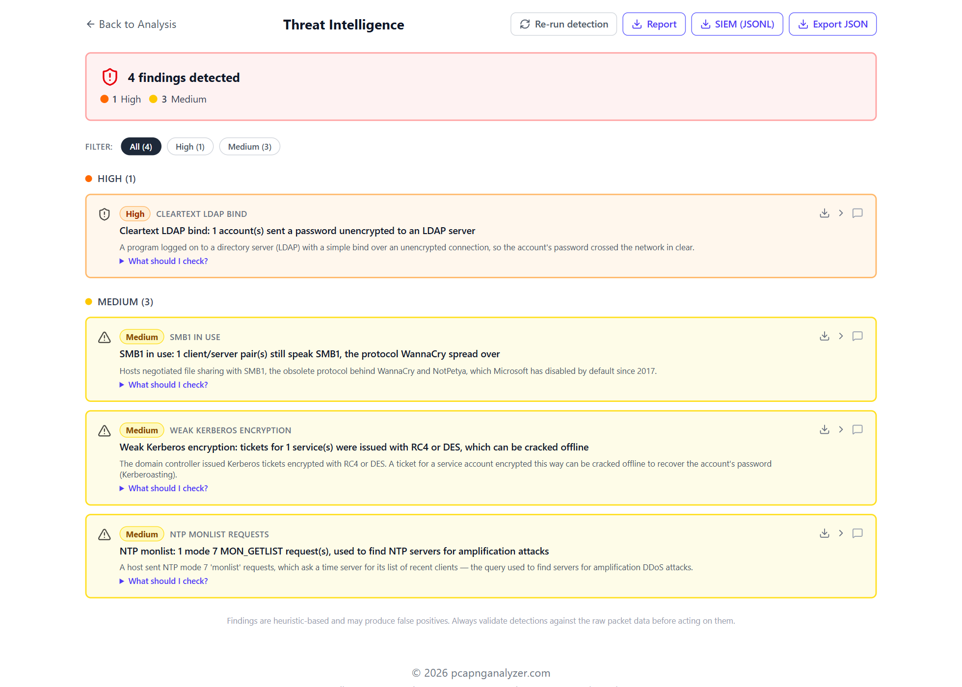962x687 pixels.
Task: Click Export JSON button
Action: click(x=832, y=24)
